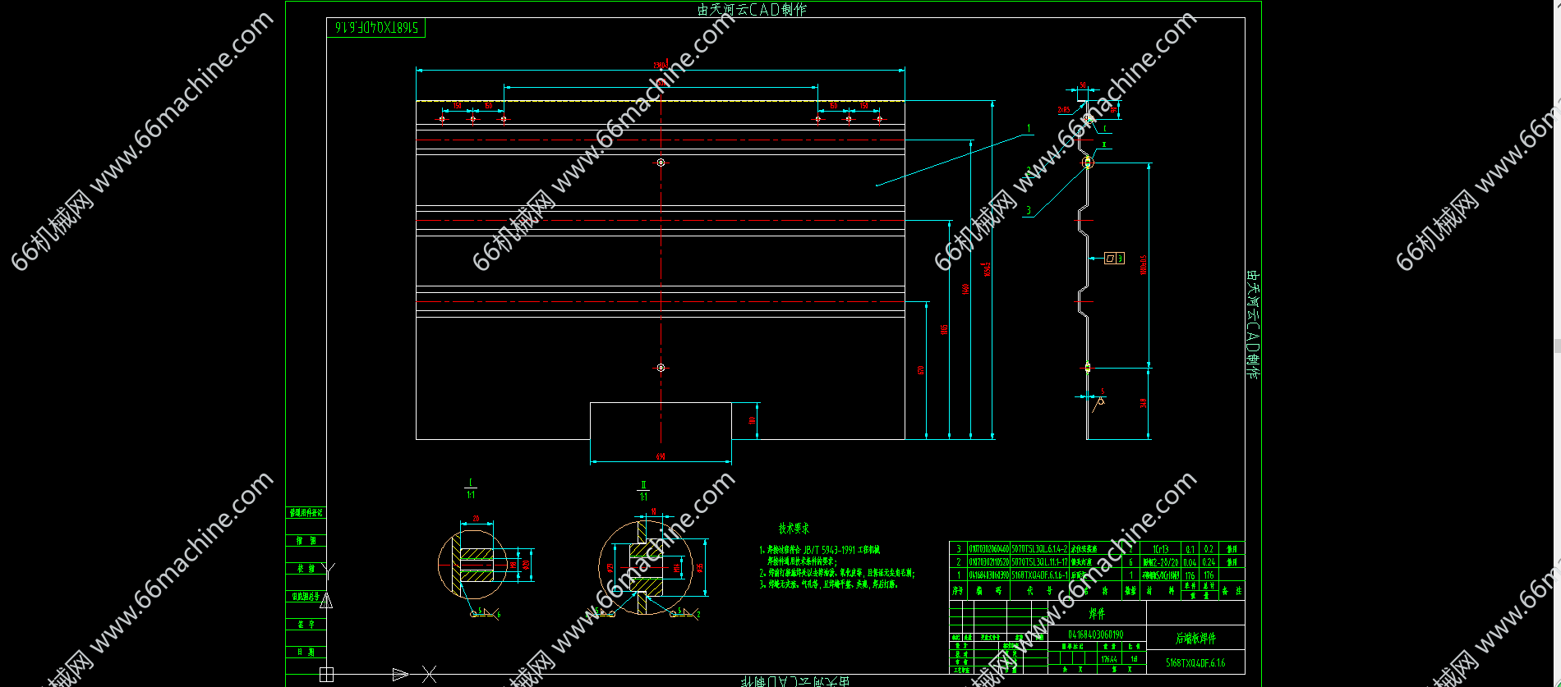Click the UCS origin square marker
Image resolution: width=1561 pixels, height=687 pixels.
point(326,675)
